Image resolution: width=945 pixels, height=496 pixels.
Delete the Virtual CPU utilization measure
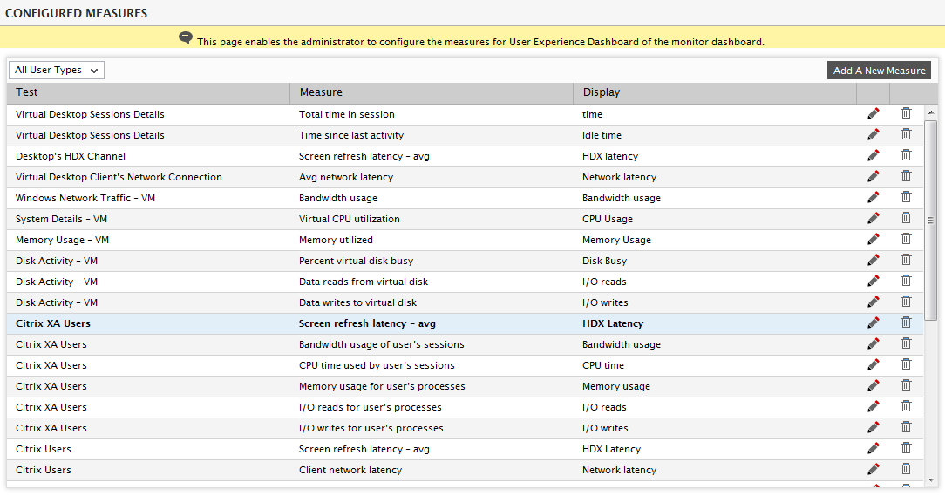906,218
